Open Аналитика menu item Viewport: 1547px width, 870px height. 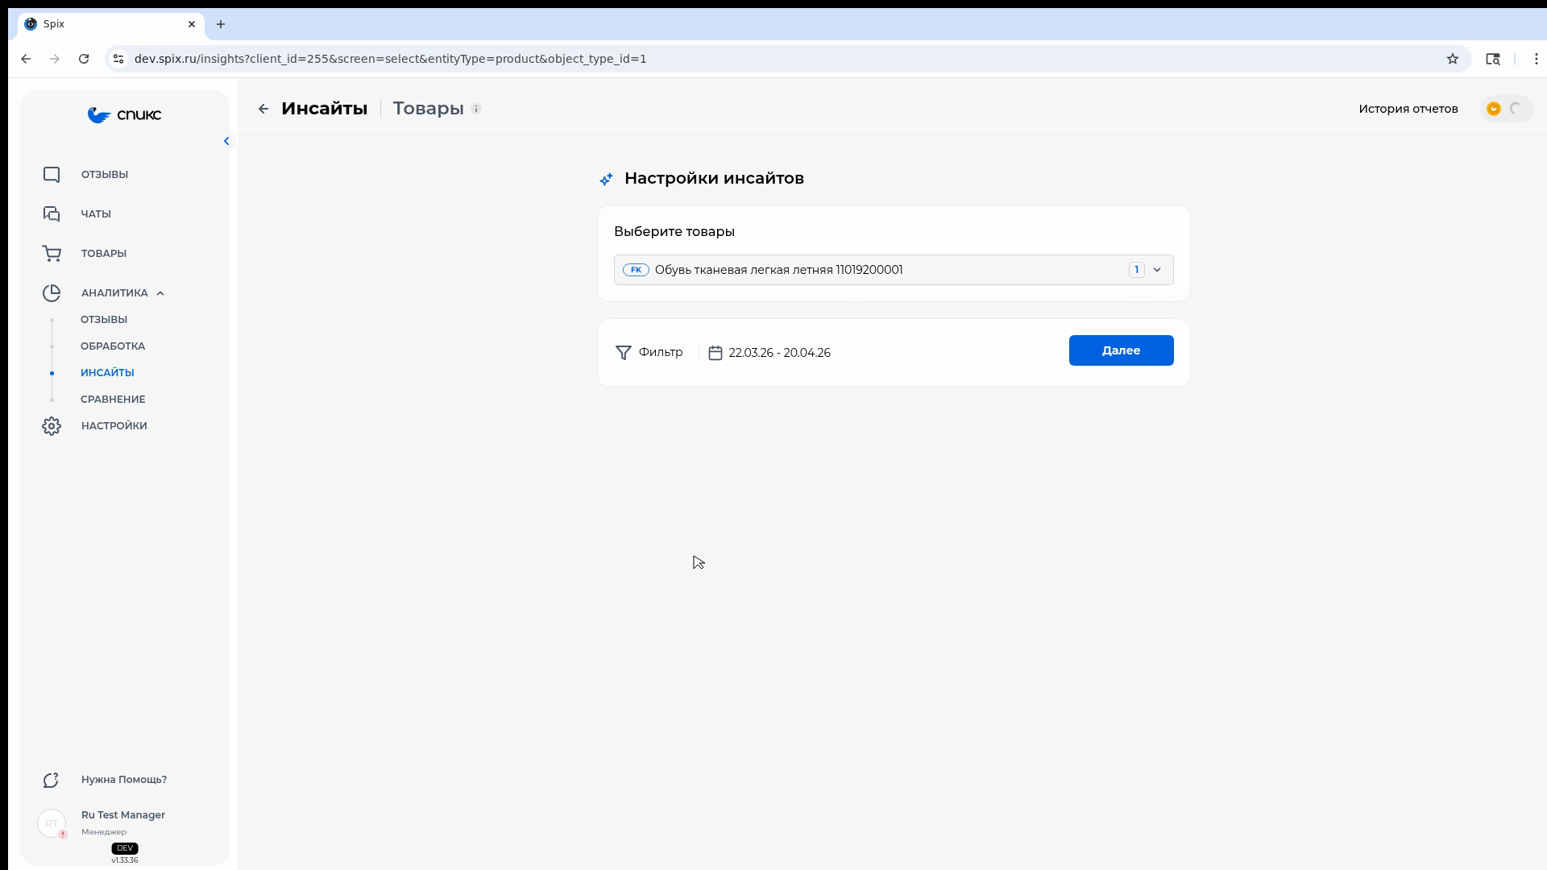pyautogui.click(x=114, y=293)
